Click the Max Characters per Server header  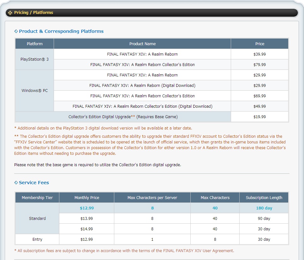(x=152, y=197)
